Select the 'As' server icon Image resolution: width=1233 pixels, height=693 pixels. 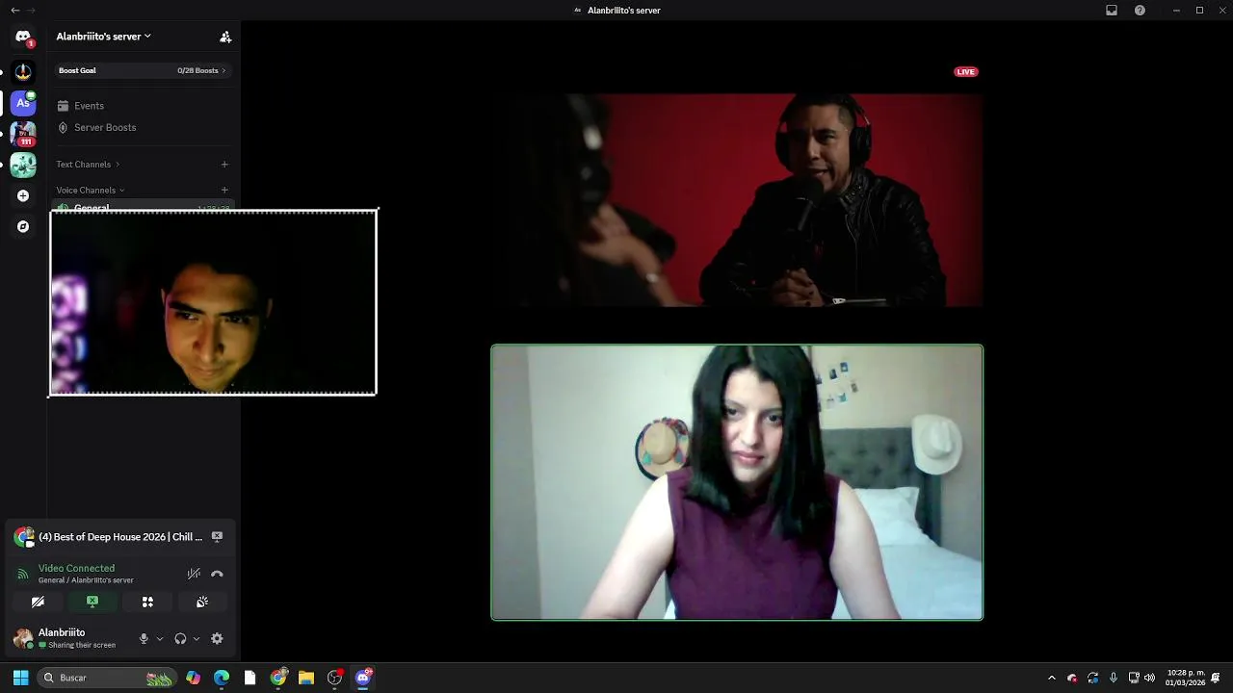click(x=23, y=103)
